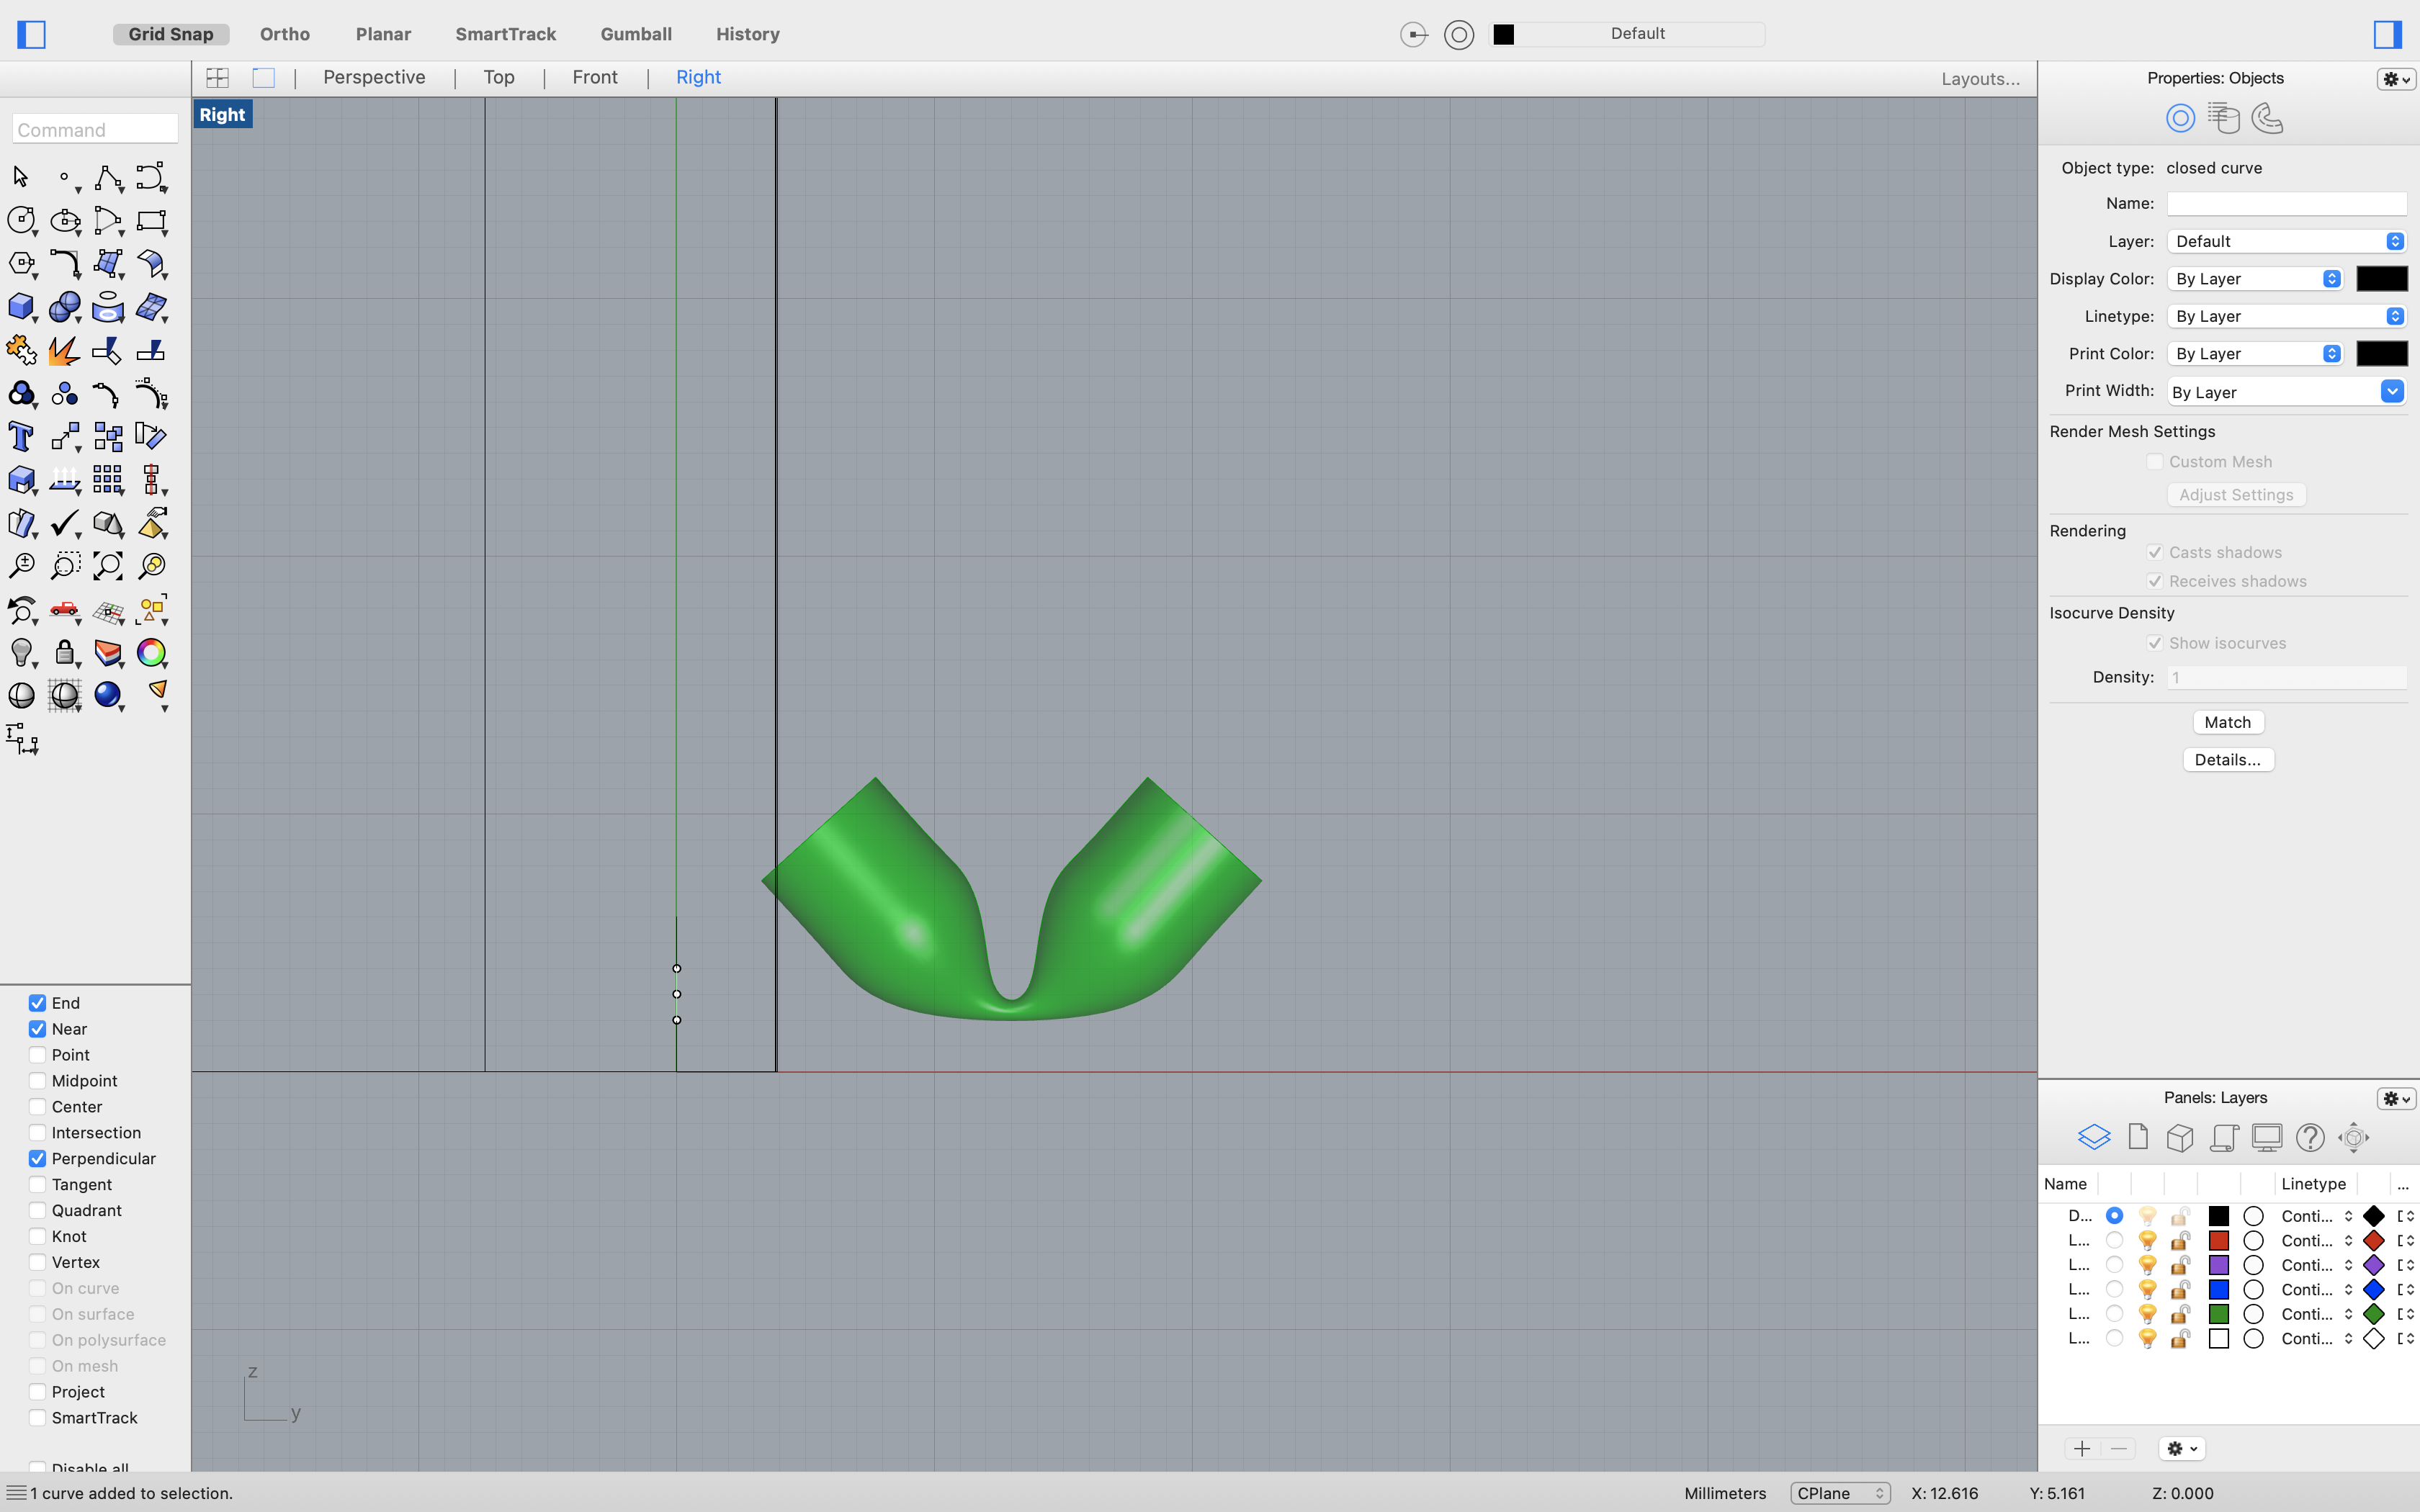Click the Details... button
This screenshot has height=1512, width=2420.
(x=2227, y=759)
